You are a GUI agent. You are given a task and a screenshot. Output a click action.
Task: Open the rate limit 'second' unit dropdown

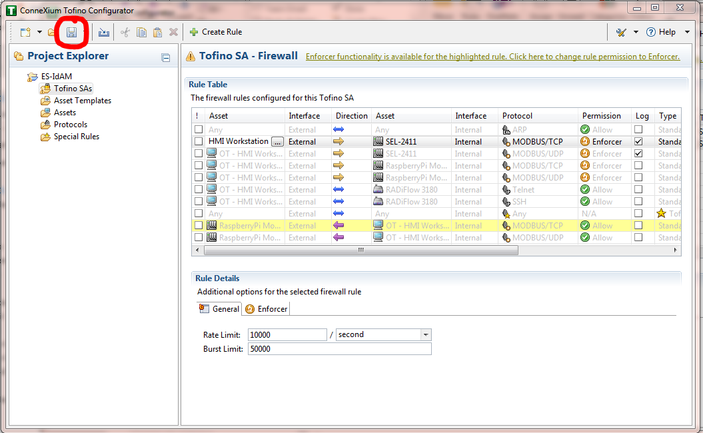tap(426, 335)
